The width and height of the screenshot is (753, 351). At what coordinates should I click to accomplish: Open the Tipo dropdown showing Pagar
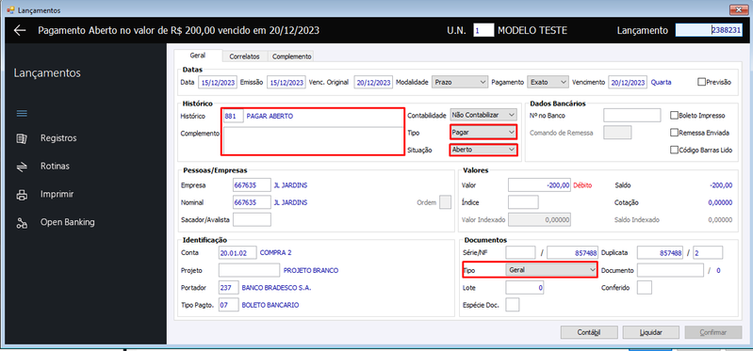(483, 132)
